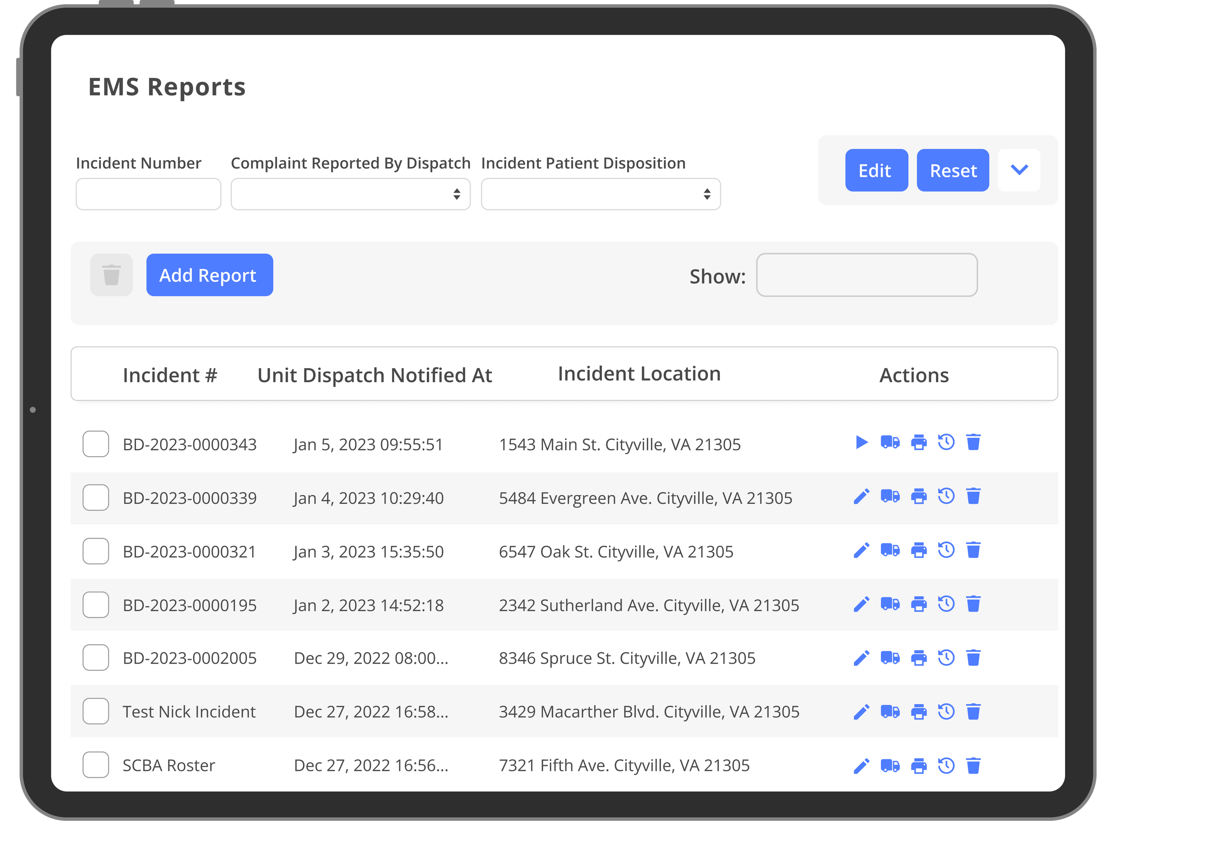The width and height of the screenshot is (1226, 846).
Task: Open the truck icon for BD-2023-0000343
Action: (890, 443)
